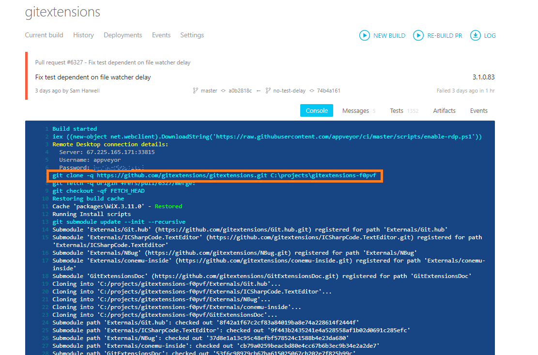Switch to the Deployments tab
The height and width of the screenshot is (355, 538).
(x=123, y=35)
